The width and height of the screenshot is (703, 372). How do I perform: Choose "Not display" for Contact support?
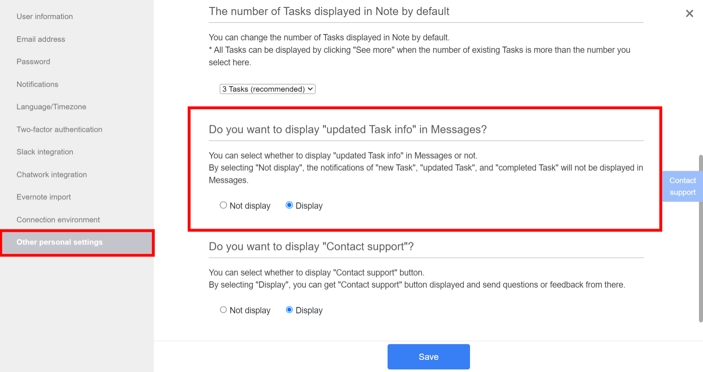[x=223, y=310]
